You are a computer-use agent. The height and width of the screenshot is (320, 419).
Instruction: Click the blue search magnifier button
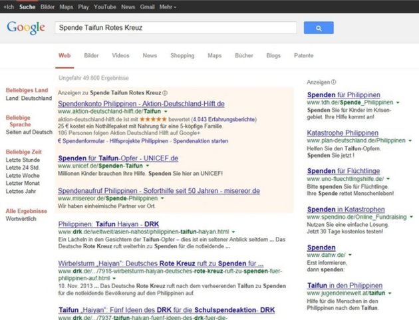(x=318, y=28)
